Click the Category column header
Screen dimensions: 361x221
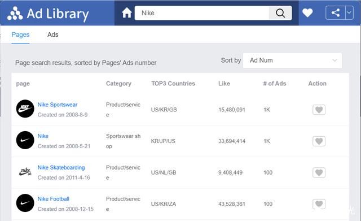(118, 84)
